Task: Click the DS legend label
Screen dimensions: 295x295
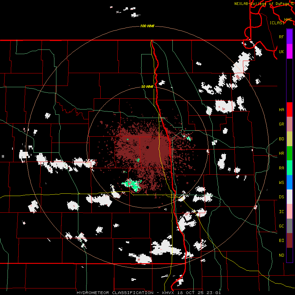Action: [282, 197]
